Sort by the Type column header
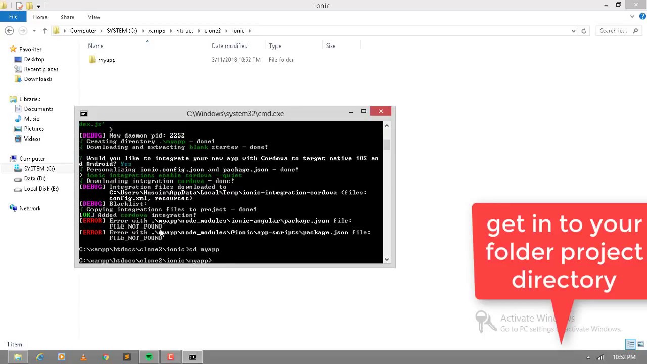This screenshot has width=647, height=364. click(275, 46)
